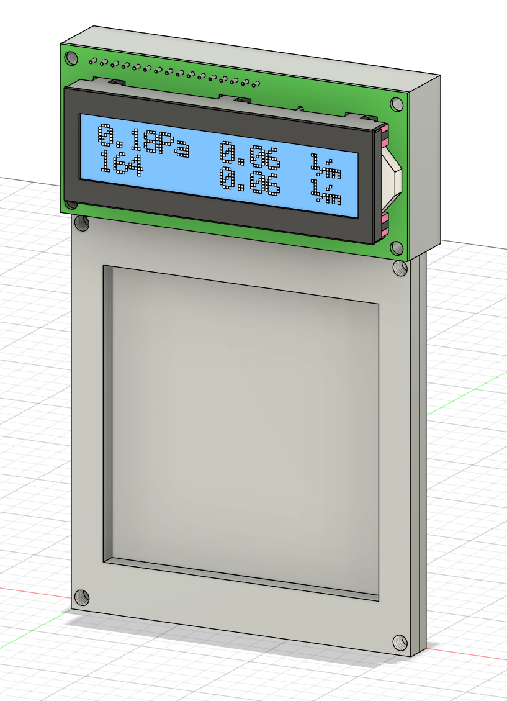This screenshot has height=701, width=507.
Task: Click the "164" value on the display
Action: pos(120,164)
